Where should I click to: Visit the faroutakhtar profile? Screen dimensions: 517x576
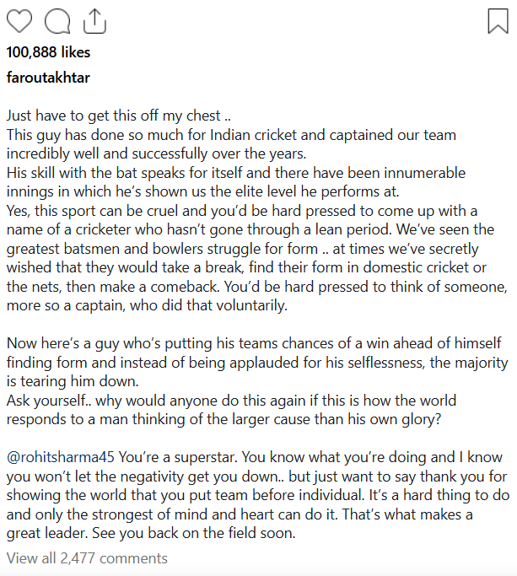[48, 78]
